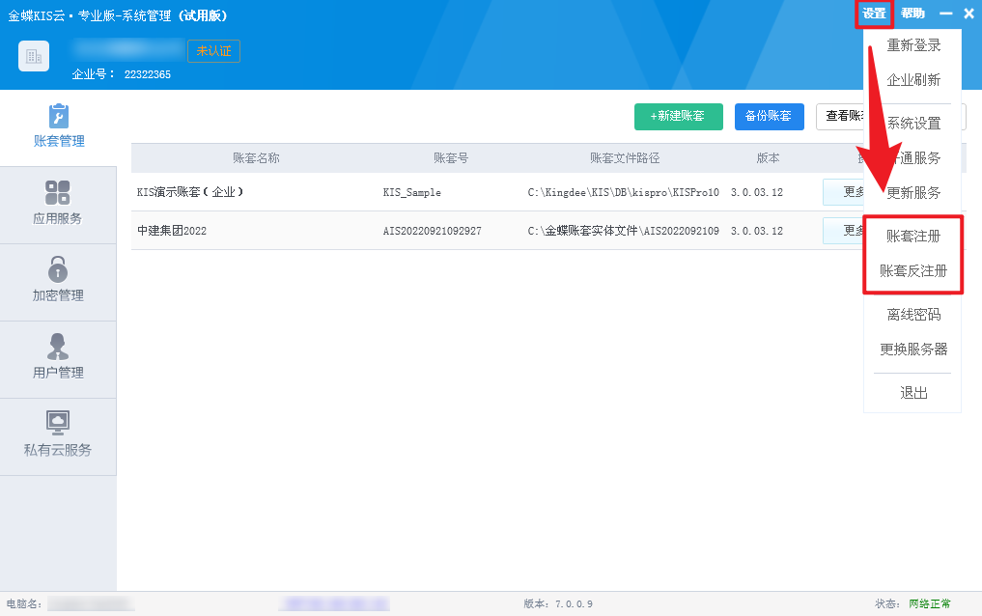982x616 pixels.
Task: Open the 加密管理 lock section
Action: point(58,282)
